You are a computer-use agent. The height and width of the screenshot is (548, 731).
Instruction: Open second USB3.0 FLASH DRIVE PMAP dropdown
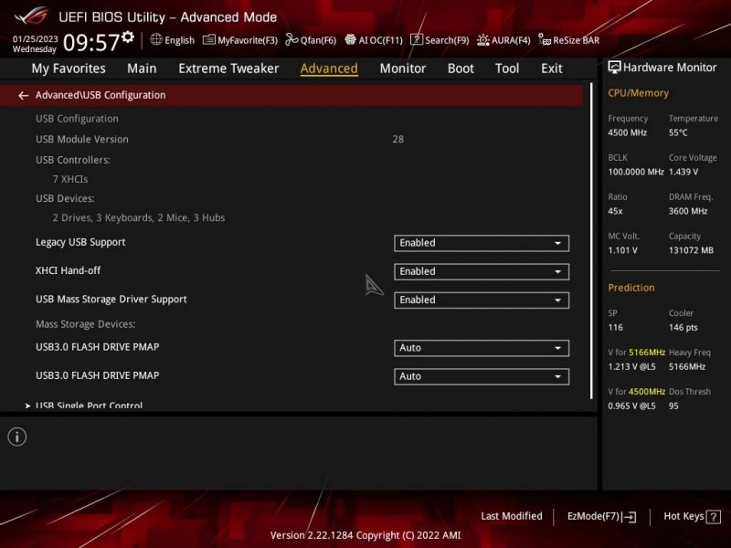(x=482, y=376)
